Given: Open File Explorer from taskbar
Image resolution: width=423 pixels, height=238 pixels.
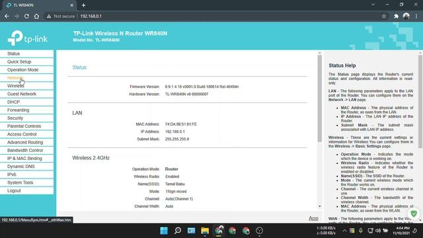Looking at the screenshot, I should (x=205, y=231).
